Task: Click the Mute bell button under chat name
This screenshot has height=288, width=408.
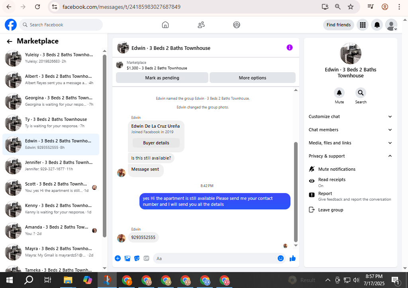Action: 339,93
